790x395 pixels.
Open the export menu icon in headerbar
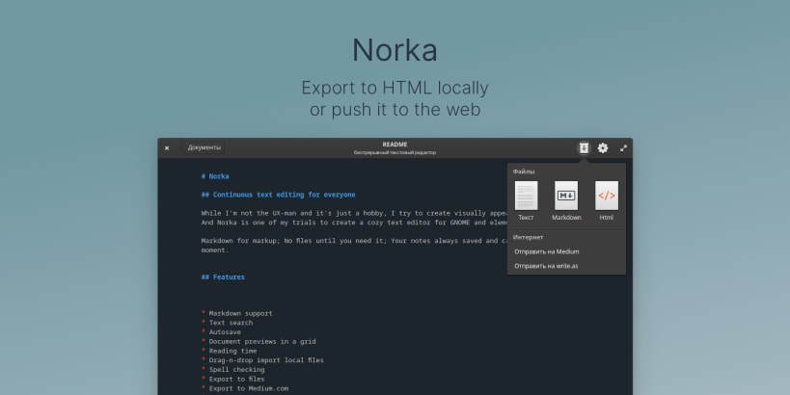(x=584, y=148)
